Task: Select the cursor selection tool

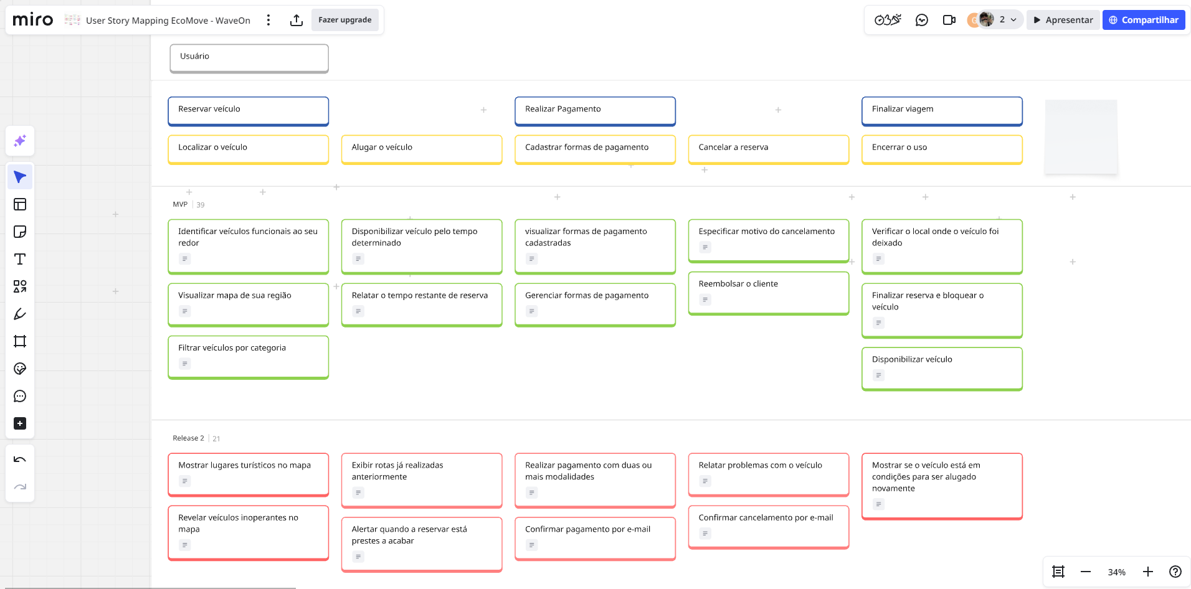Action: 20,177
